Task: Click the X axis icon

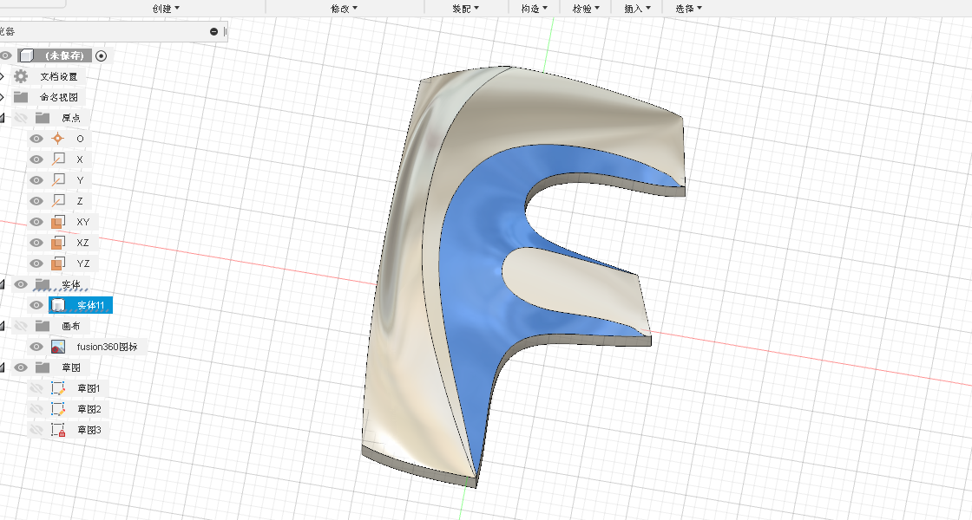Action: point(57,159)
